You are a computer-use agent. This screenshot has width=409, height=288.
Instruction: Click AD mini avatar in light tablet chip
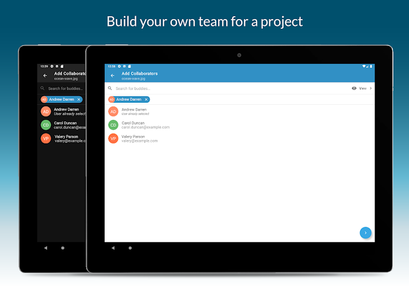click(112, 100)
